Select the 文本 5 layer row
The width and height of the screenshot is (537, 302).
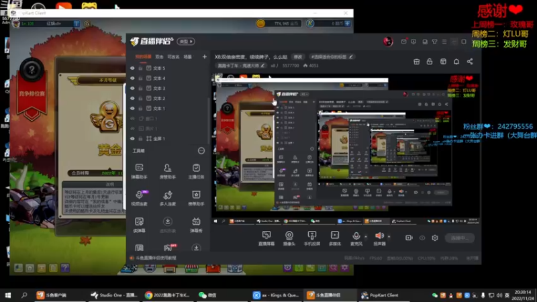(168, 68)
